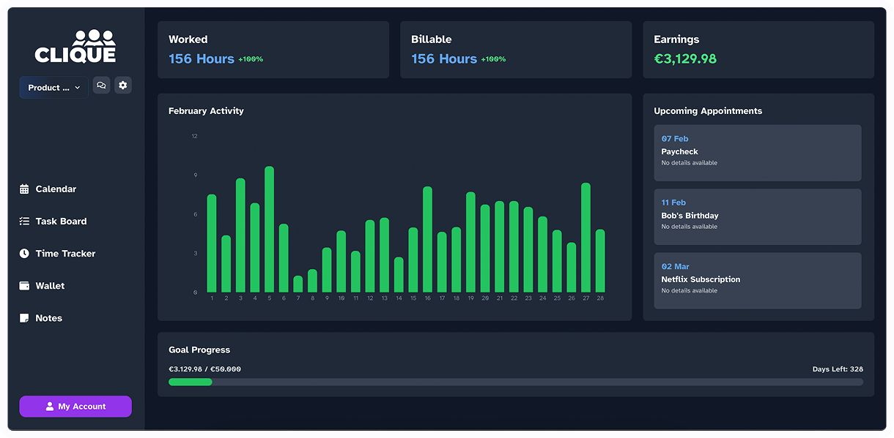Click the Time Tracker clock icon
The width and height of the screenshot is (894, 438).
(x=24, y=254)
